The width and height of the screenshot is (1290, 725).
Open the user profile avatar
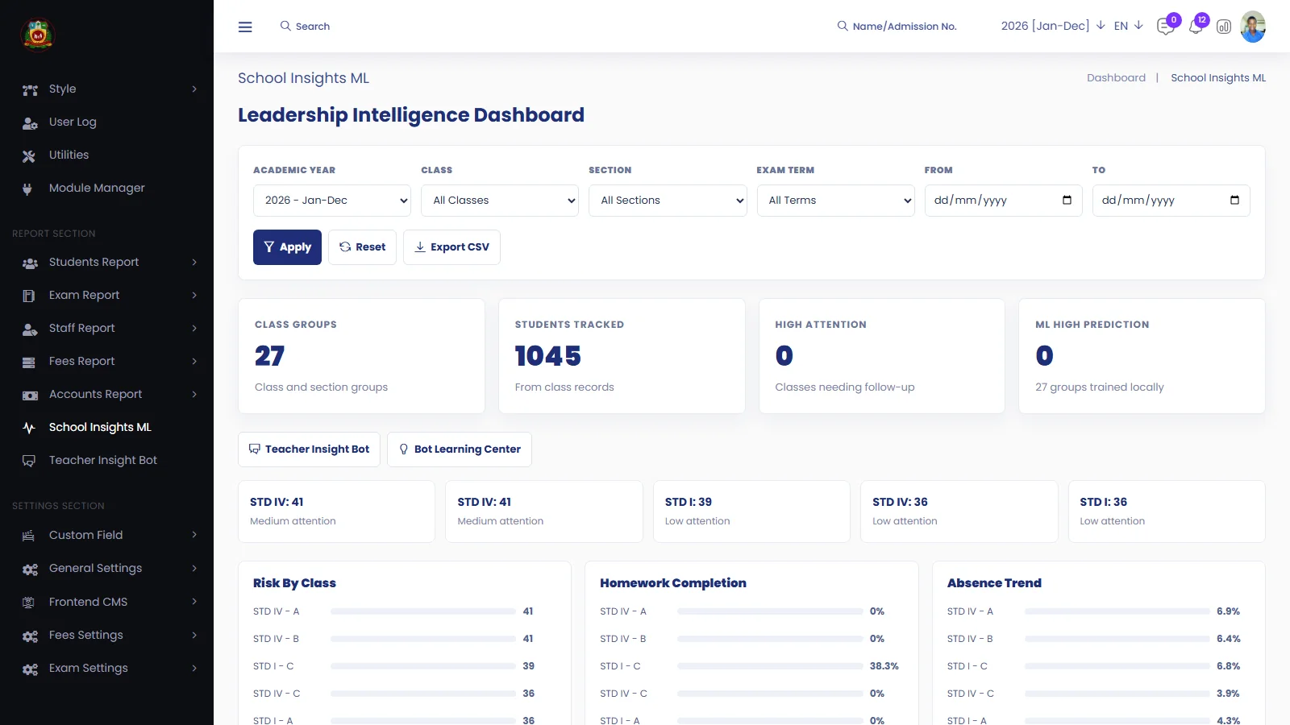[x=1253, y=27]
